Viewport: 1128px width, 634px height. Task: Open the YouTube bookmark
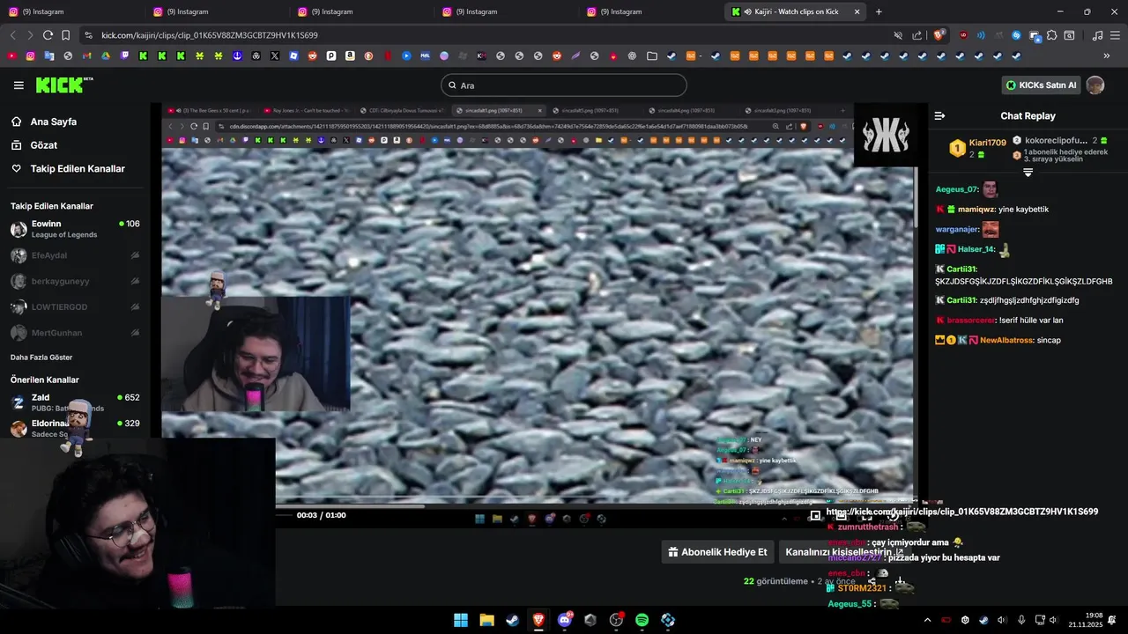pyautogui.click(x=11, y=55)
